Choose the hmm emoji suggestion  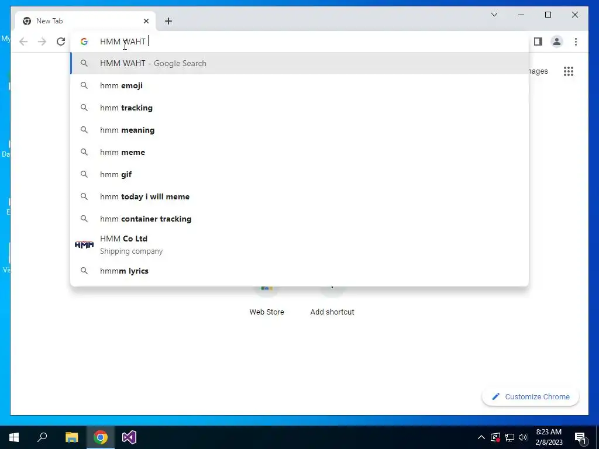click(x=299, y=85)
